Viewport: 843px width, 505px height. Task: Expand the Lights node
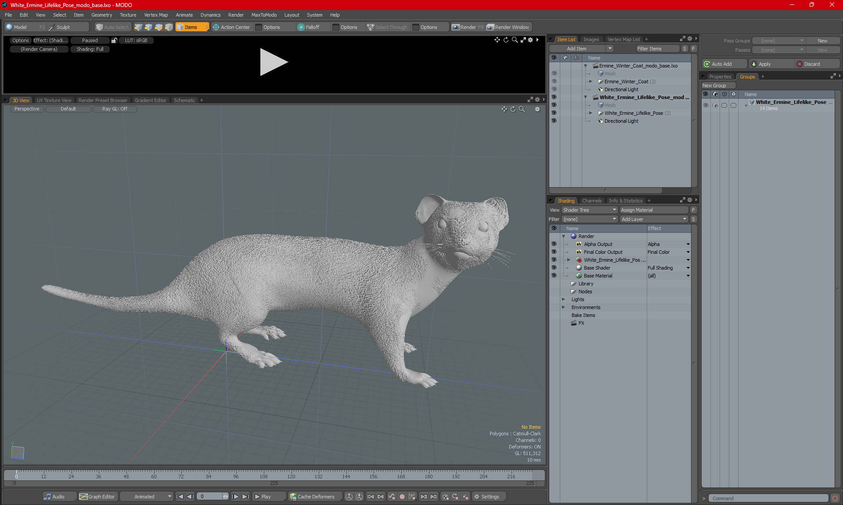click(564, 299)
